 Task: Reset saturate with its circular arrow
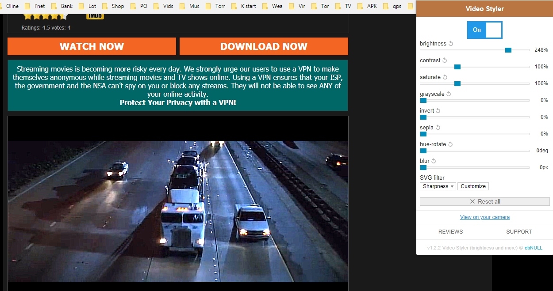tap(445, 77)
